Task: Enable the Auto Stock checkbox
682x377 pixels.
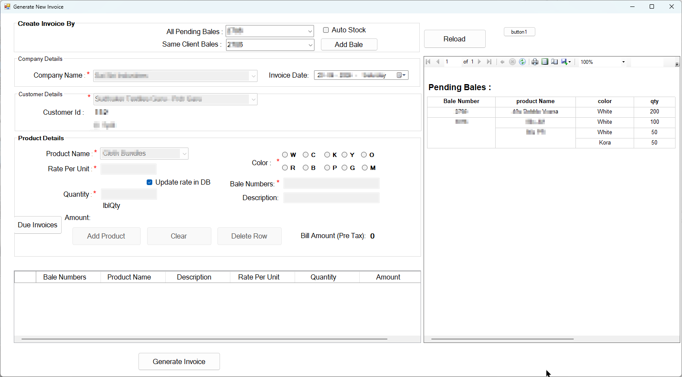Action: tap(326, 30)
